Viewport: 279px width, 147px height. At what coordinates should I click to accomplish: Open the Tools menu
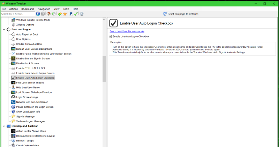(66, 9)
